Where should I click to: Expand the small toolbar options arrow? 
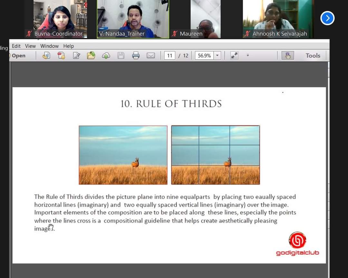coord(248,55)
